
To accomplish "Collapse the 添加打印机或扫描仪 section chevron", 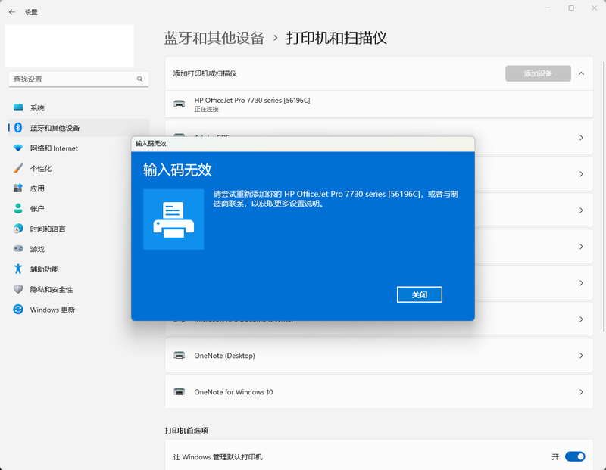I will click(x=581, y=73).
